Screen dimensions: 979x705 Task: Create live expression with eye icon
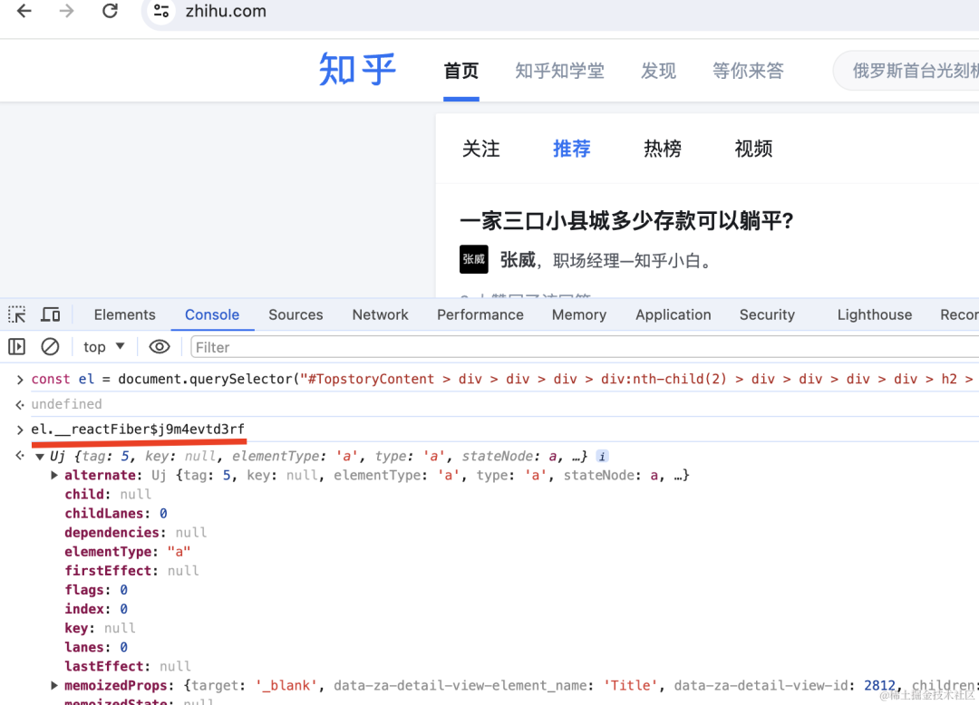tap(160, 346)
